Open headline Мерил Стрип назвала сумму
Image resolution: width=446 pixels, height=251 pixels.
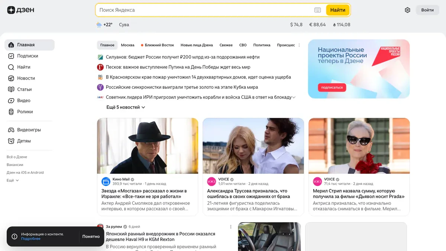[359, 193]
